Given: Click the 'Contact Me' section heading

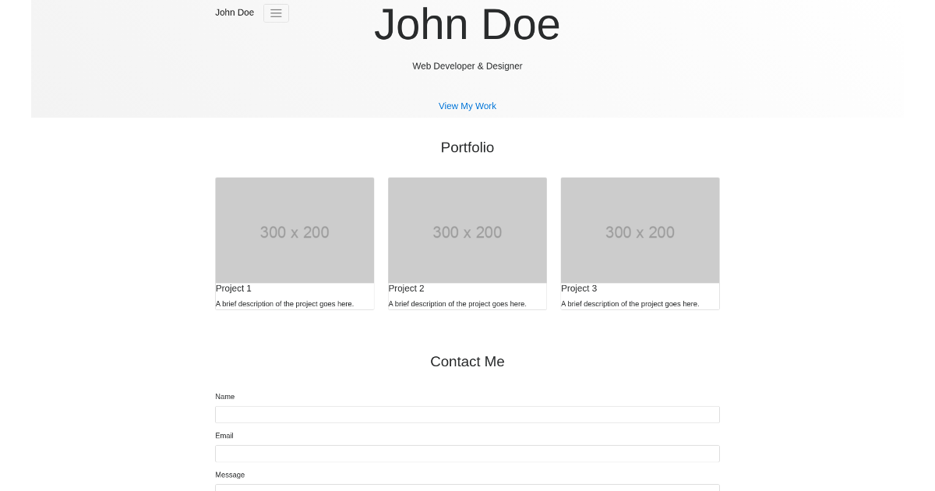Looking at the screenshot, I should click(x=467, y=361).
